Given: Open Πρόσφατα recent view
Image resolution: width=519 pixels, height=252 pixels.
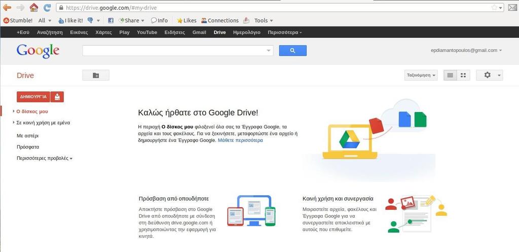Looking at the screenshot, I should (x=28, y=147).
